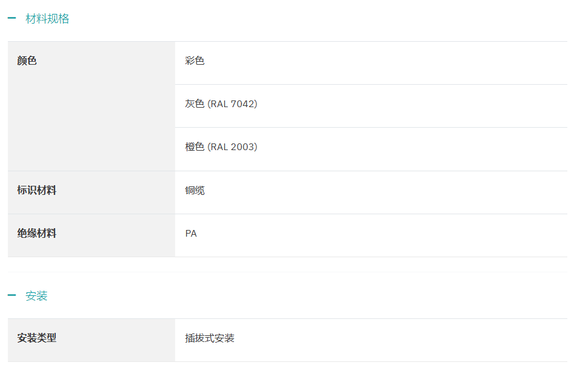Select the 绝缘材料 row label
This screenshot has width=574, height=371.
click(x=37, y=234)
